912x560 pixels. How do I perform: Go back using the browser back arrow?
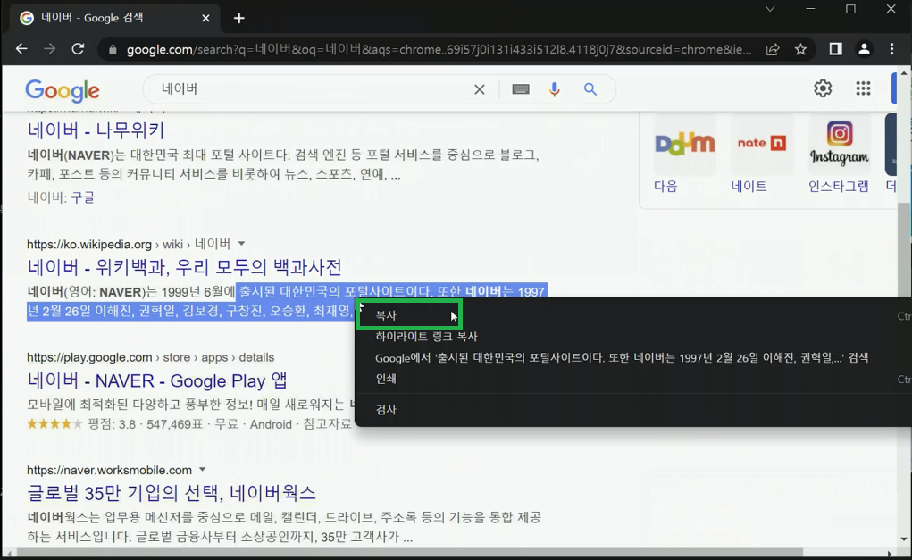[21, 49]
